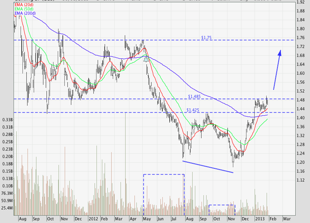
Task: Click the 2012 label on the date axis
Action: 93,219
